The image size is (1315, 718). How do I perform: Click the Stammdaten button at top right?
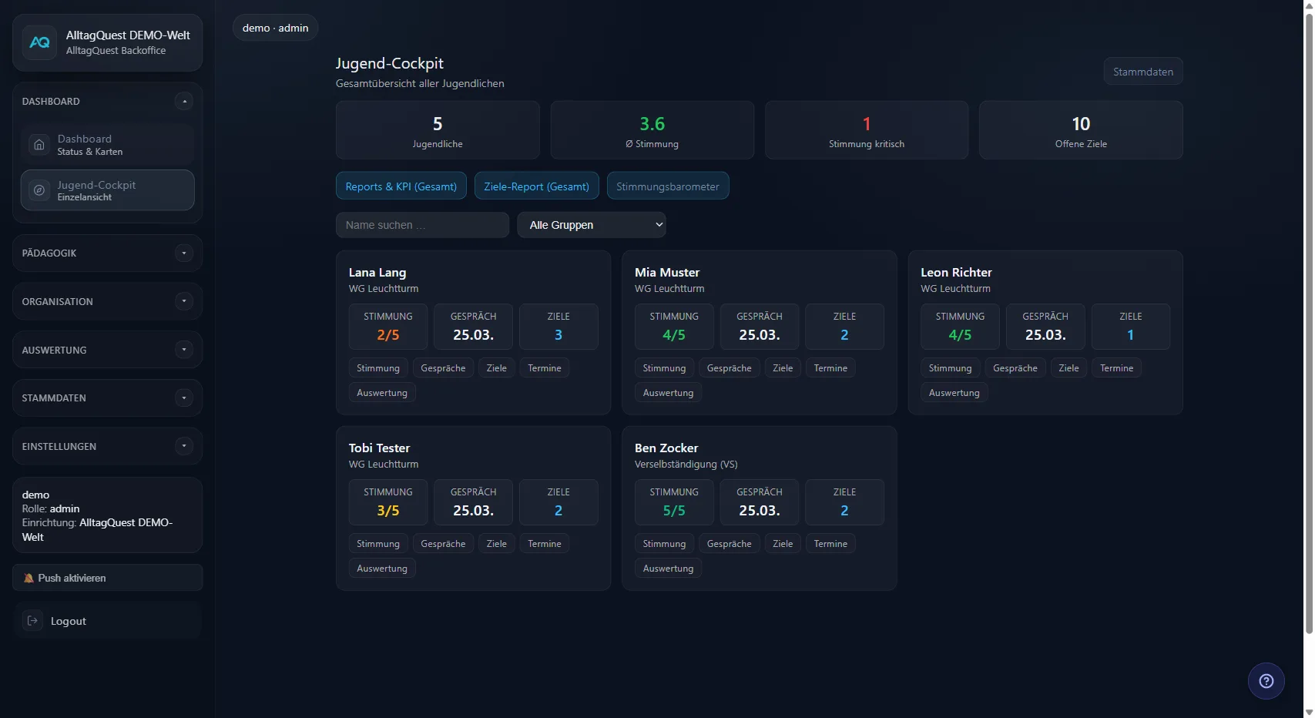point(1142,72)
